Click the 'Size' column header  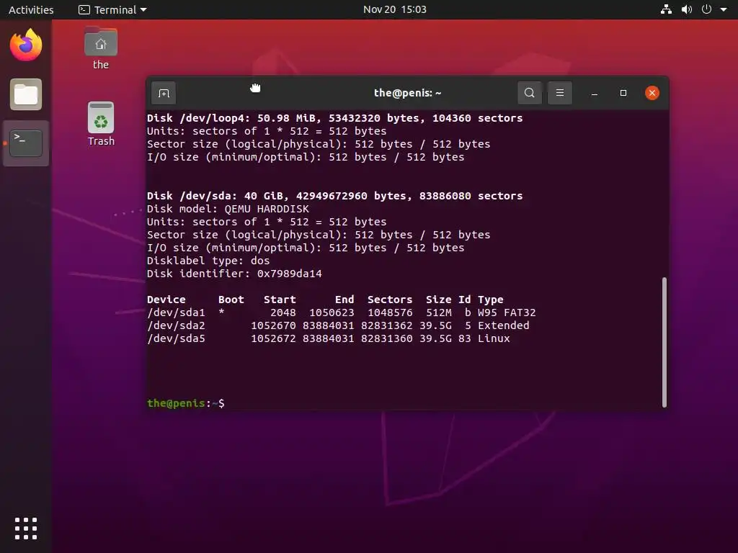(x=439, y=300)
